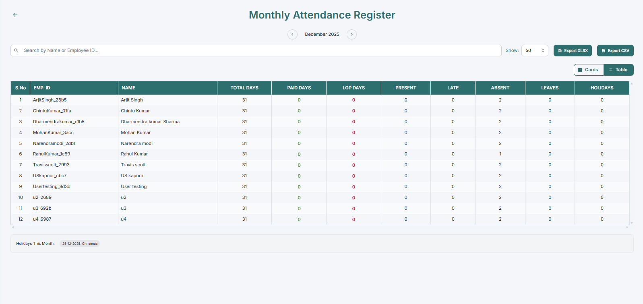The width and height of the screenshot is (643, 304).
Task: Click the LATE column header
Action: [453, 88]
